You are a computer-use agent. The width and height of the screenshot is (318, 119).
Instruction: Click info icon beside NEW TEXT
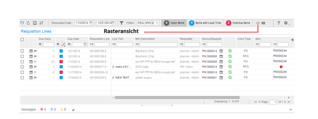click(113, 78)
